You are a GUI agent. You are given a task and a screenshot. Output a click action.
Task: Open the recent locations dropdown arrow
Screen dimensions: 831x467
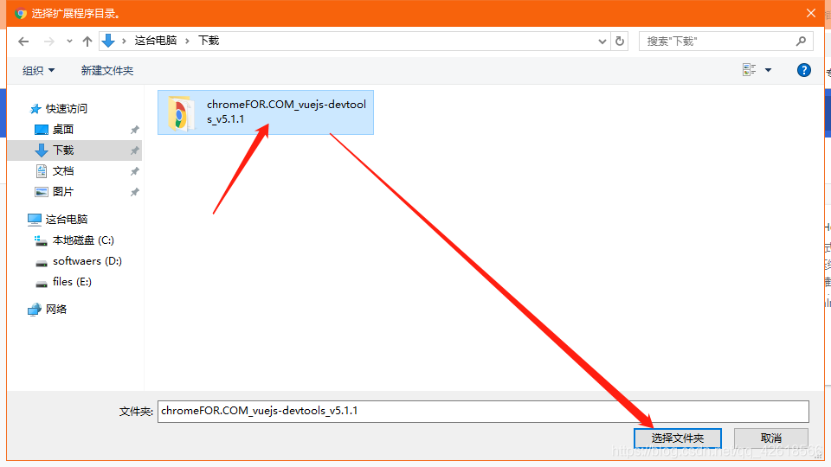point(69,42)
